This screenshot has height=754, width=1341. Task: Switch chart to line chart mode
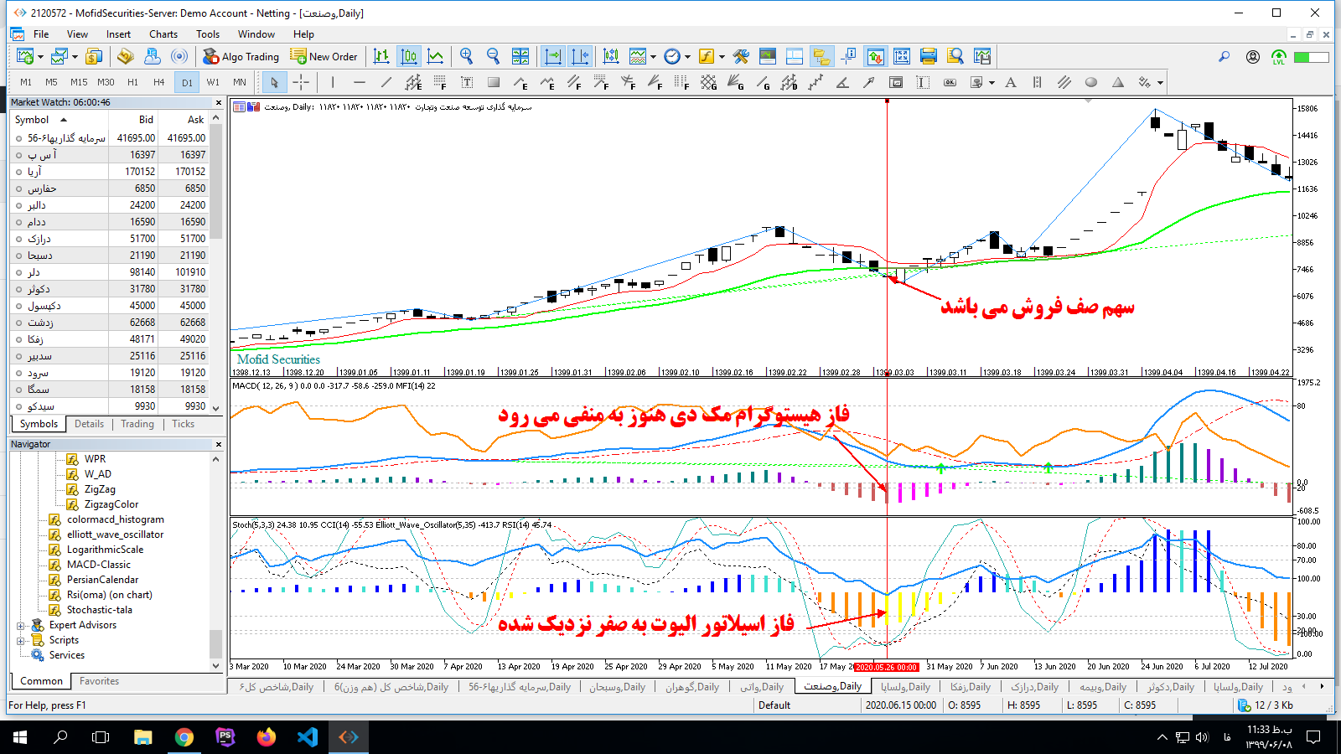[x=436, y=57]
